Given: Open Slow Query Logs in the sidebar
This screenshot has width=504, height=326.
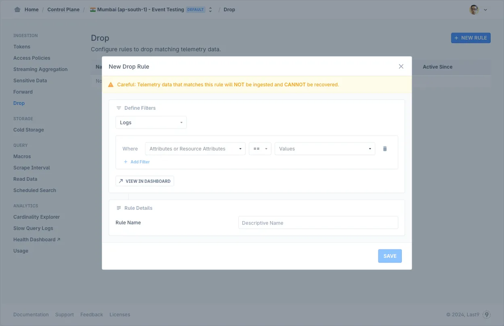Looking at the screenshot, I should [33, 228].
